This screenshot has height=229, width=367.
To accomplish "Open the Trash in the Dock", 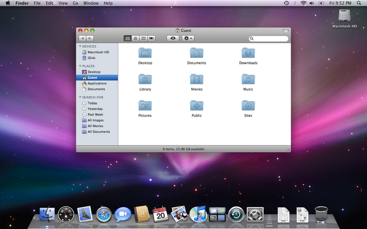I will pos(321,214).
